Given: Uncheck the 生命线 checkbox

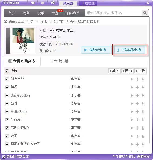Looking at the screenshot, I should 7,120.
